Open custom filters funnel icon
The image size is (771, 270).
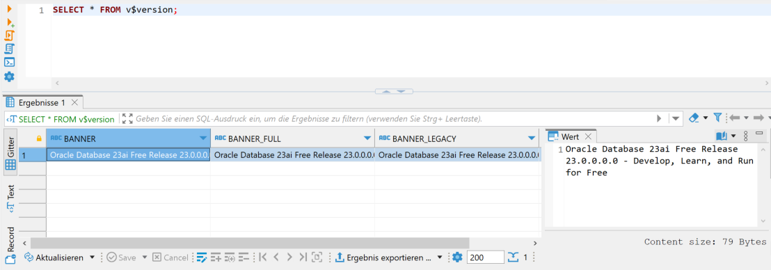point(717,118)
